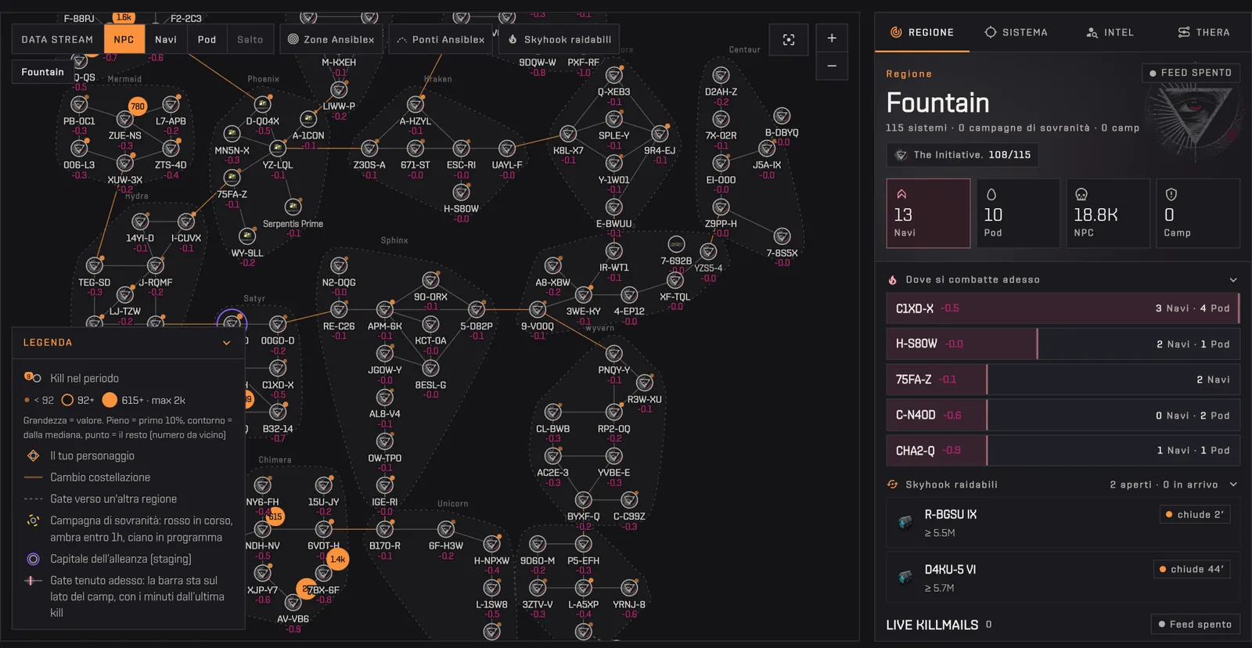Image resolution: width=1252 pixels, height=648 pixels.
Task: Select the Z30S-A system node
Action: (369, 148)
